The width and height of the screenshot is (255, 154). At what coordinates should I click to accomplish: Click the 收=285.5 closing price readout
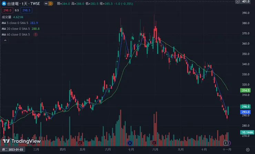(106, 3)
